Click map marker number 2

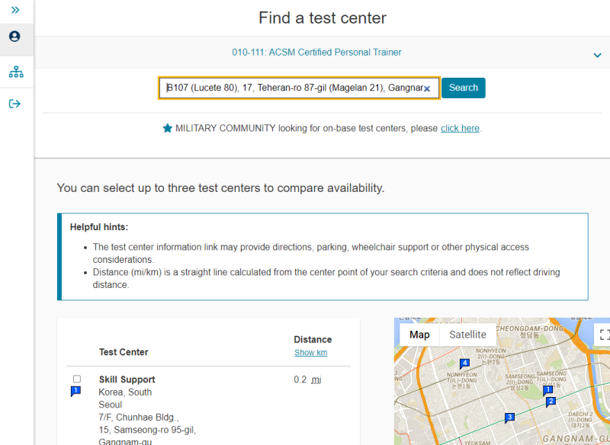[551, 402]
